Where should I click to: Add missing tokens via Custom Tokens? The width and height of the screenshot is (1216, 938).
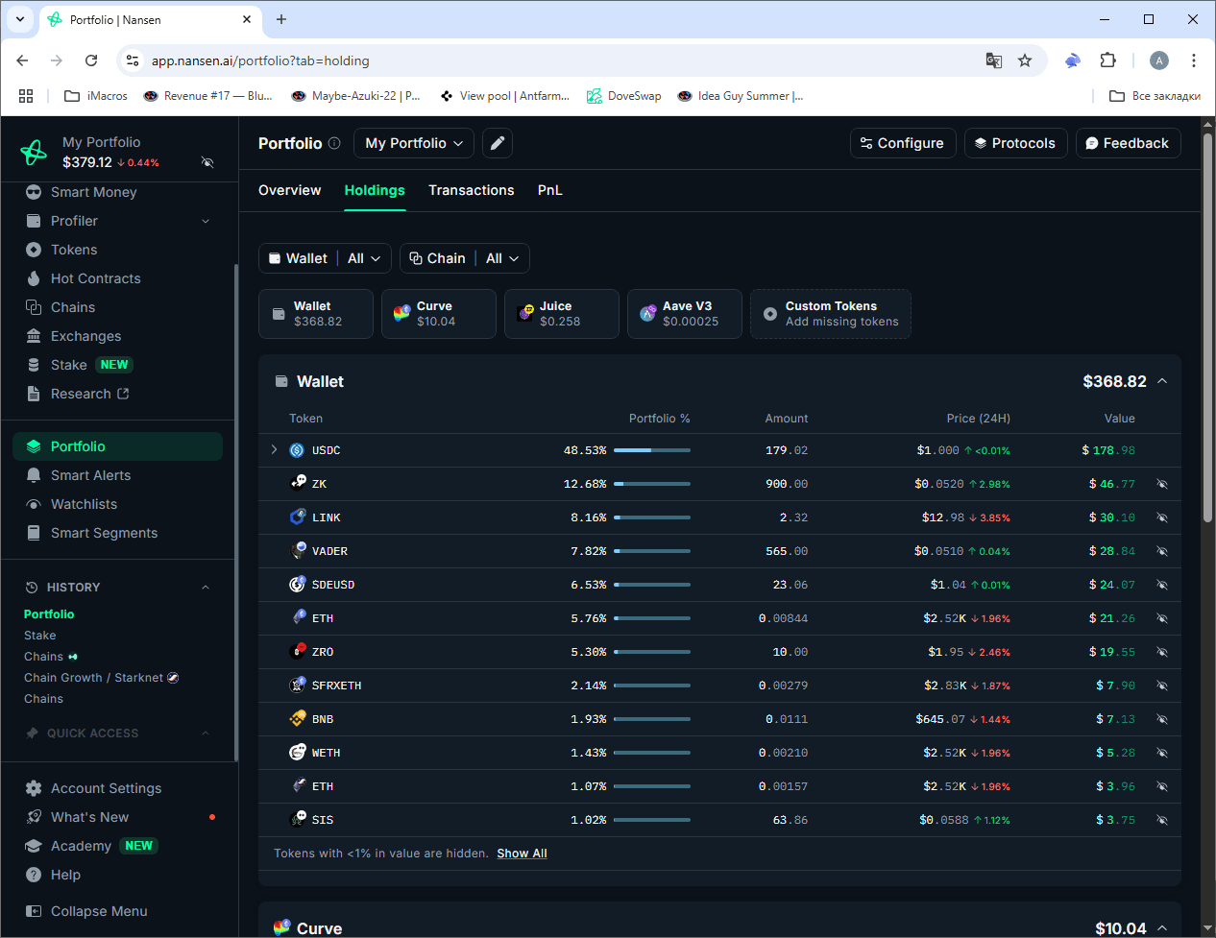831,314
